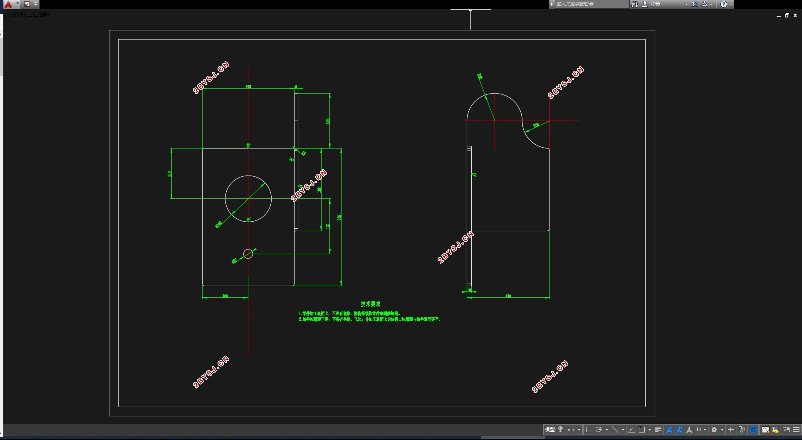Screen dimensions: 802x440
Task: Toggle auto-add annotation scales icon
Action: (679, 430)
